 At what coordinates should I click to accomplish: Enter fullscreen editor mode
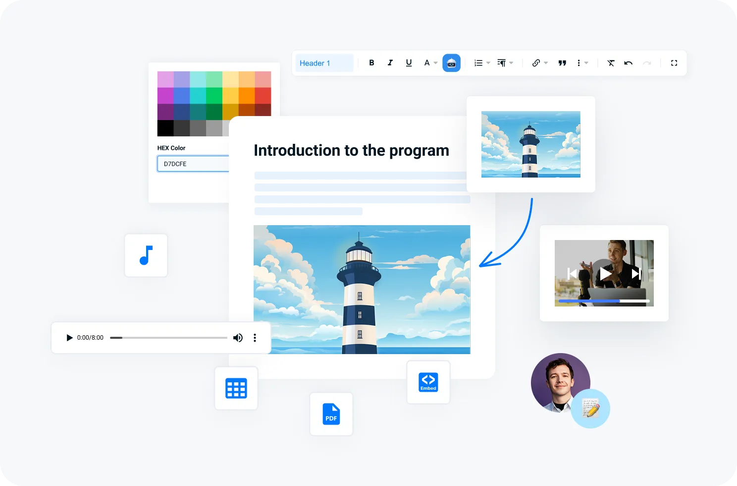[x=674, y=63]
